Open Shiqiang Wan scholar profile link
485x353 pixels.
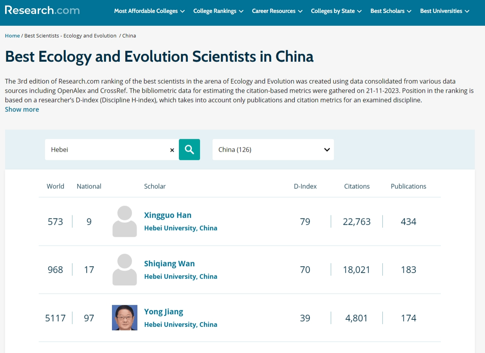(x=169, y=263)
